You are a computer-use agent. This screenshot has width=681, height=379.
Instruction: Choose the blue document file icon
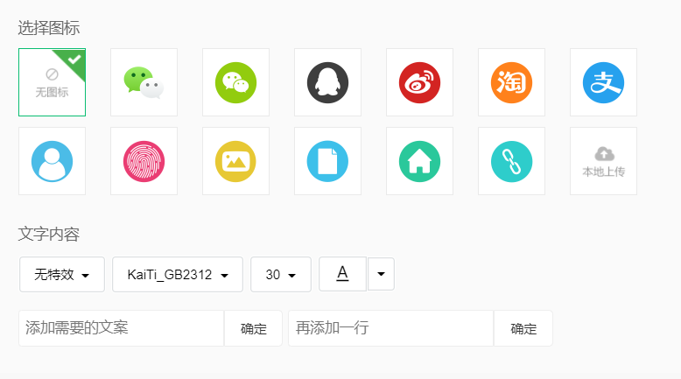(x=328, y=161)
